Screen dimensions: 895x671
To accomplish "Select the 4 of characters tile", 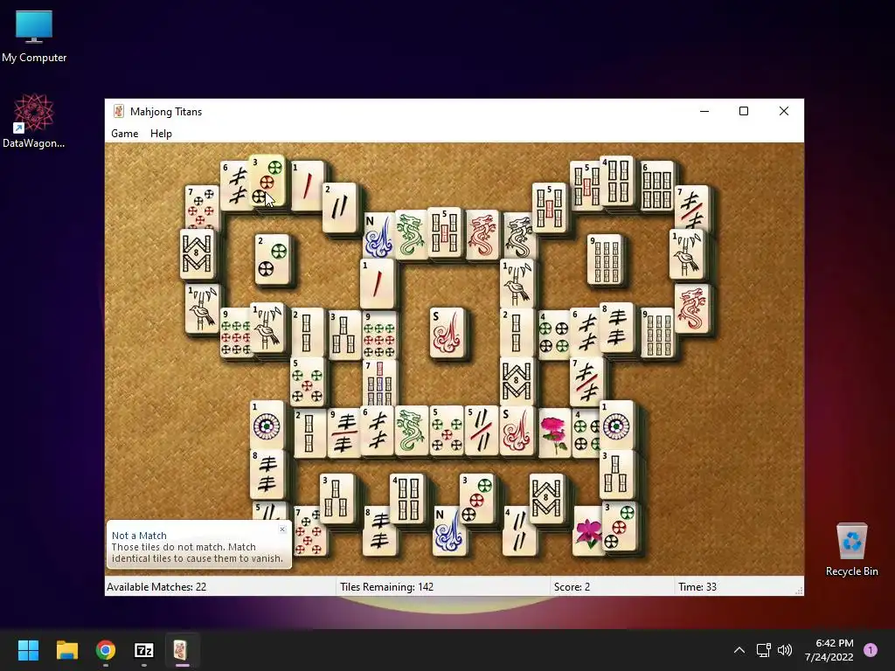I will coord(519,530).
